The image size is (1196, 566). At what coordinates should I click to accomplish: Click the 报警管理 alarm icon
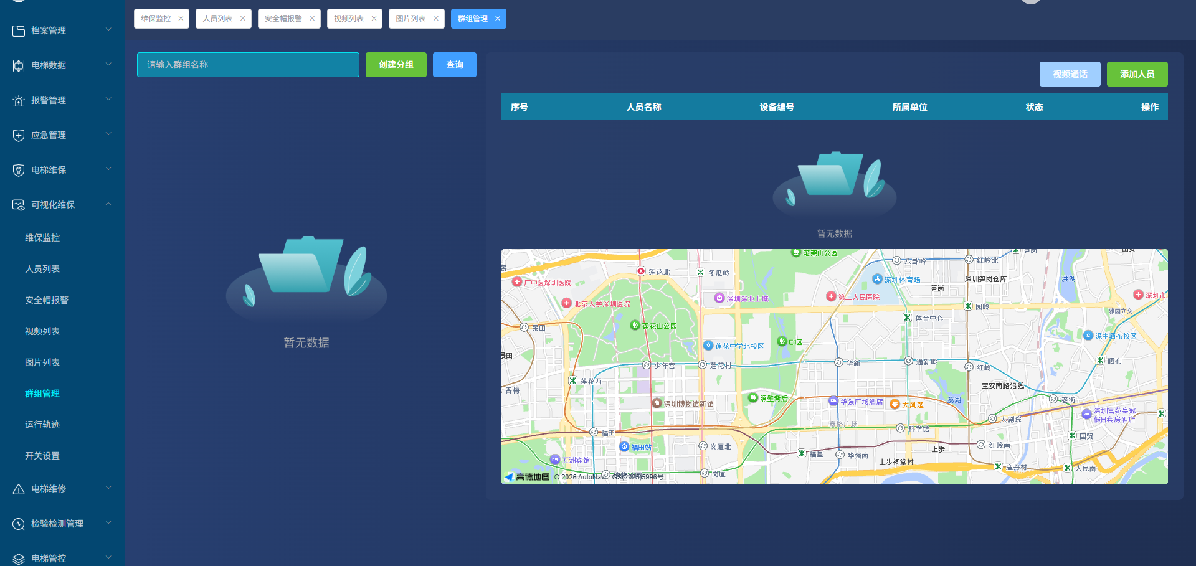click(x=19, y=100)
